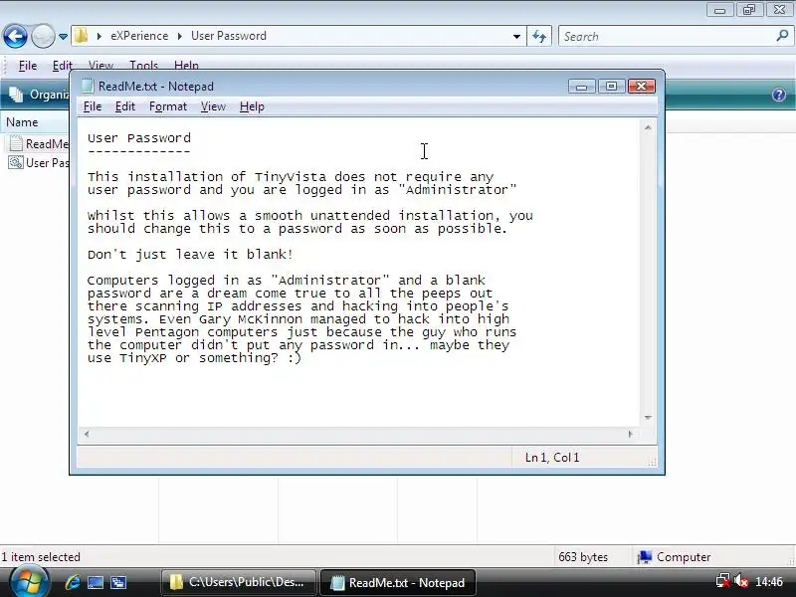This screenshot has height=597, width=796.
Task: Open the Organize toolbar button
Action: (x=39, y=95)
